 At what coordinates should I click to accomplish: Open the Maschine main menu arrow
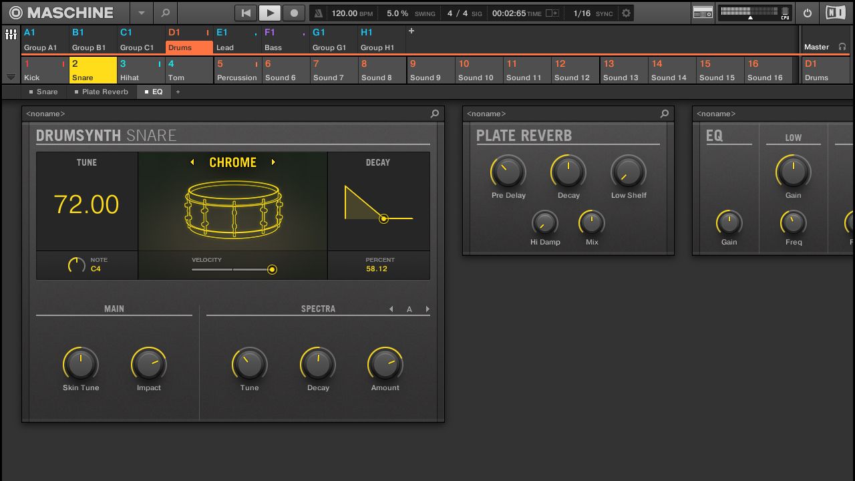(x=141, y=13)
